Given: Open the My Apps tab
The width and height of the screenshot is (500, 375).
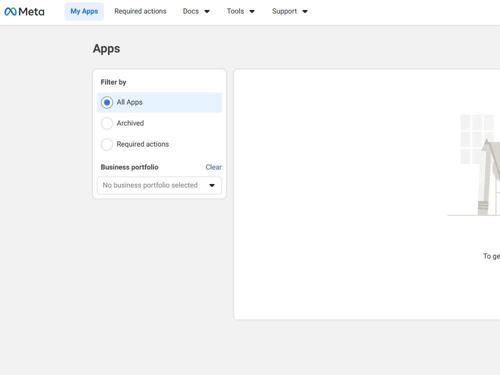Looking at the screenshot, I should 84,11.
